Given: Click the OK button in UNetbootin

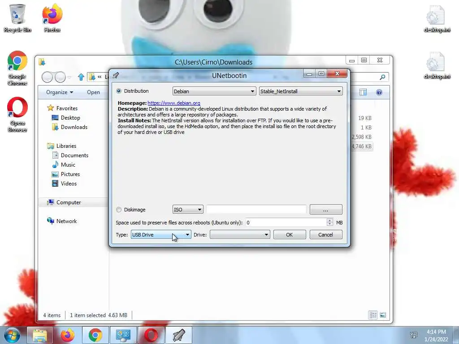Looking at the screenshot, I should click(x=290, y=235).
